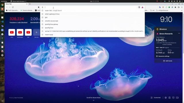Screen dimensions: 184x103
Task: Open the Customize button
Action: click(x=156, y=98)
